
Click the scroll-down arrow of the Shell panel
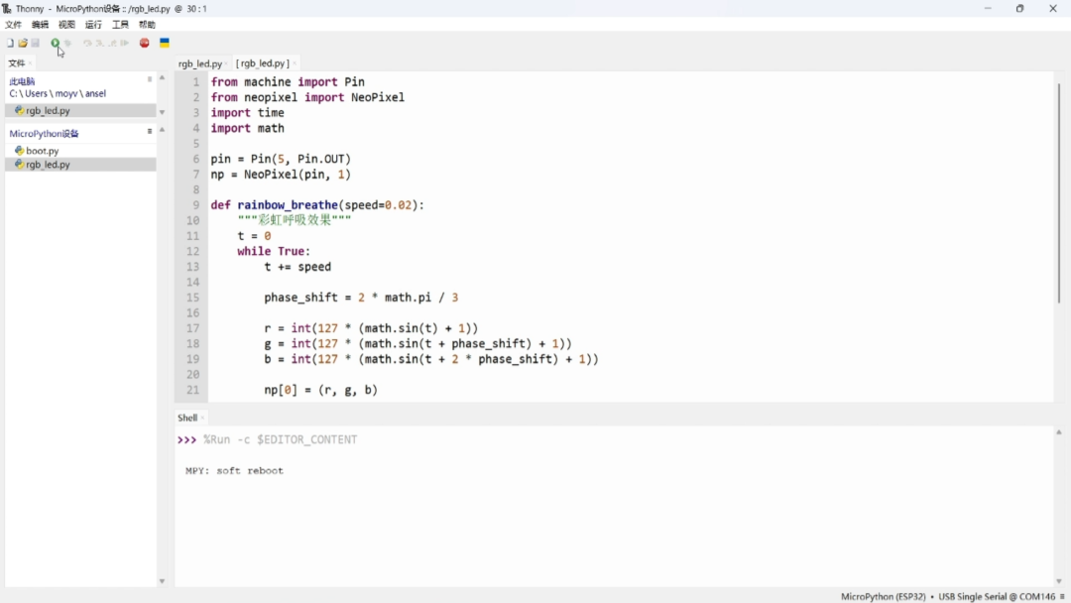coord(1059,581)
